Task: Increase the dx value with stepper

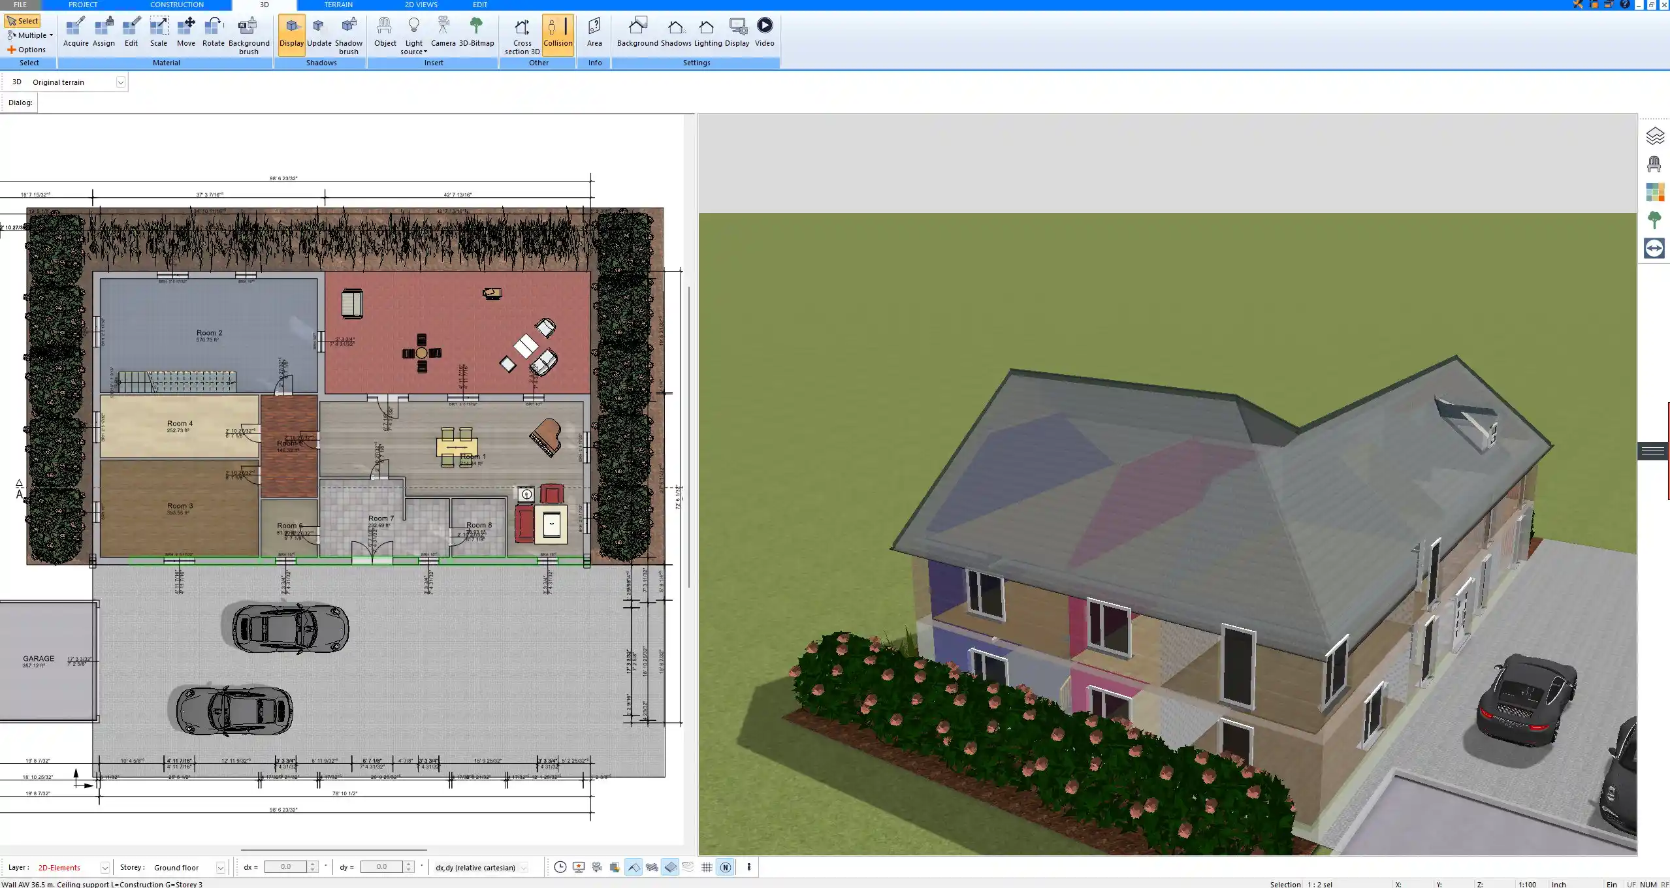Action: click(313, 864)
